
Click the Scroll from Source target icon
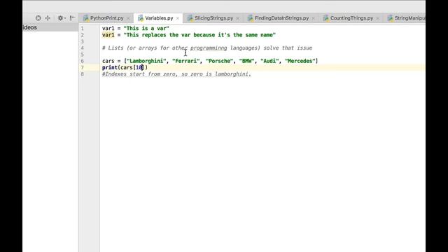point(38,18)
